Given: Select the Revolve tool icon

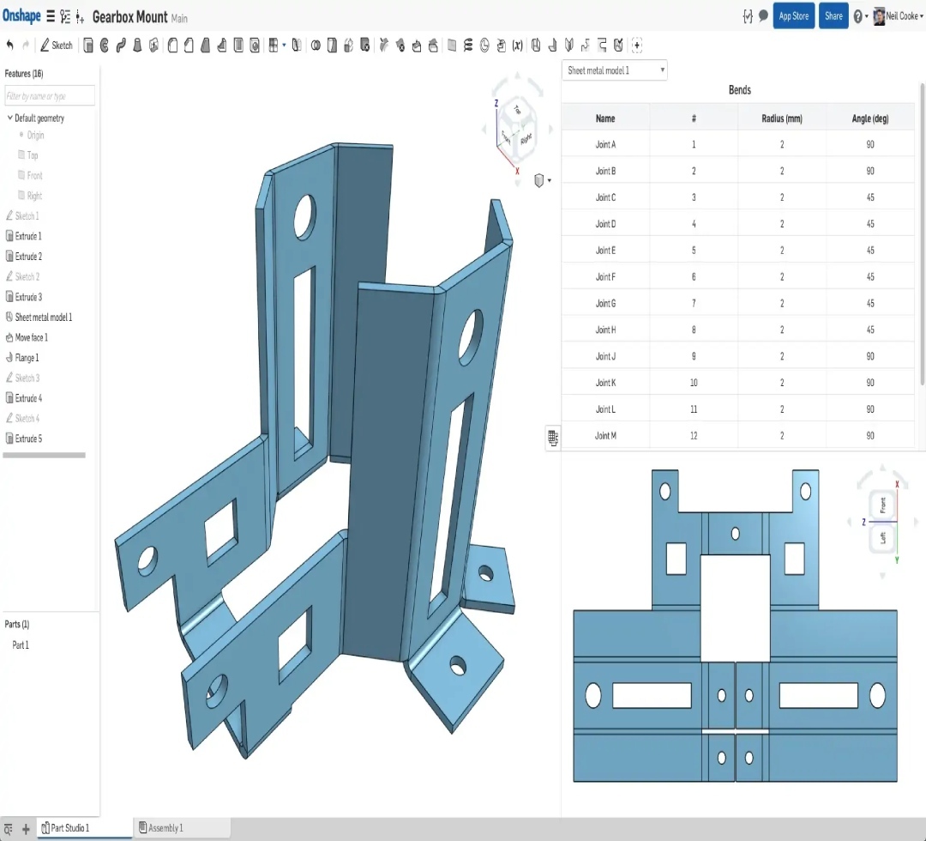Looking at the screenshot, I should 105,45.
